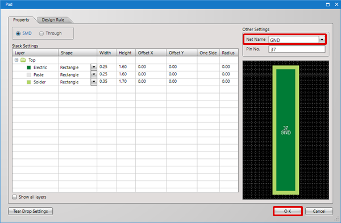Switch to the Design Rule tab
The height and width of the screenshot is (223, 341).
click(x=53, y=20)
